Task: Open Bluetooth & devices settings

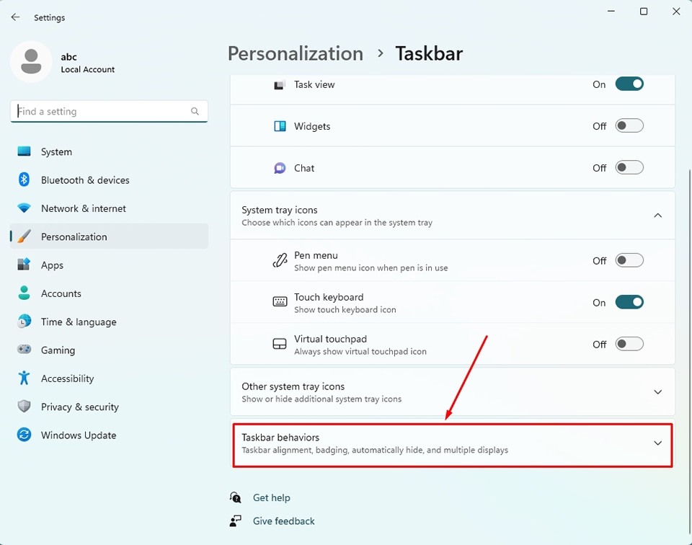Action: click(109, 180)
